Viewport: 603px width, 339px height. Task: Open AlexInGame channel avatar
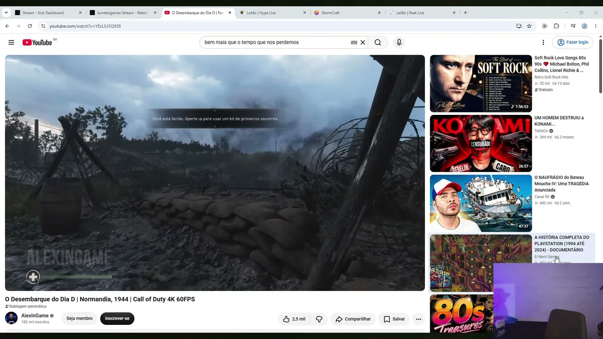click(x=11, y=318)
